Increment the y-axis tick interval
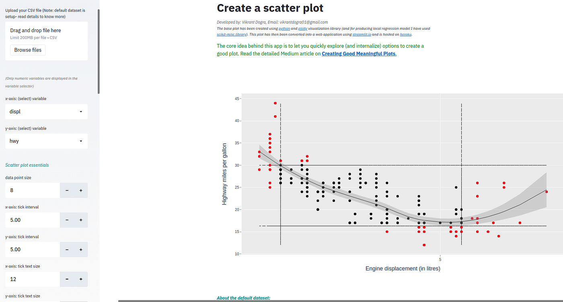The image size is (563, 302). pos(80,249)
